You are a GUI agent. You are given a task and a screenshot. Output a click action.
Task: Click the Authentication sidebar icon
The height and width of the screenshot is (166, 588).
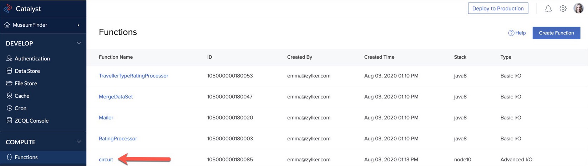click(x=9, y=58)
